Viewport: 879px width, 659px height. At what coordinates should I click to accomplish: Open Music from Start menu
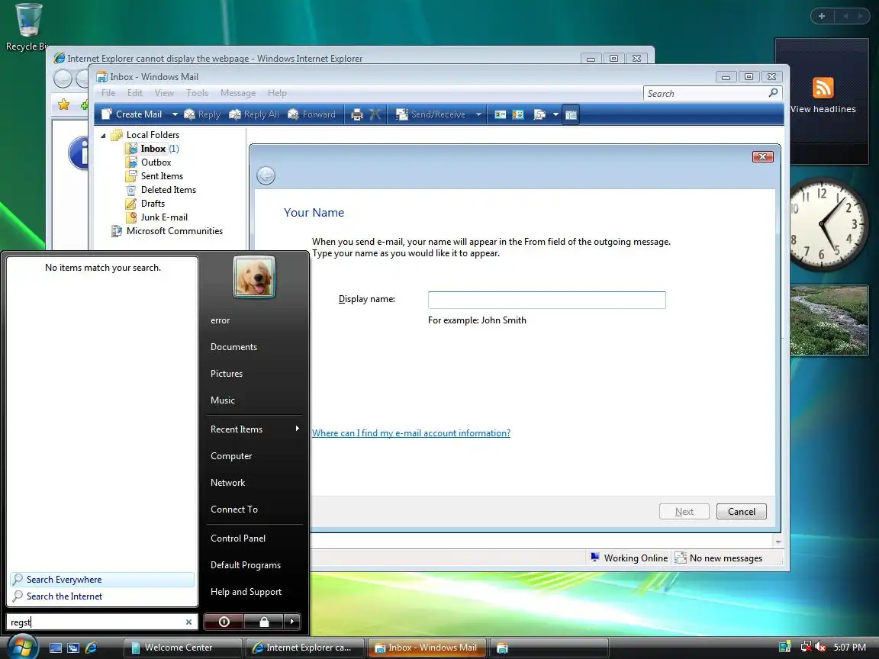223,400
